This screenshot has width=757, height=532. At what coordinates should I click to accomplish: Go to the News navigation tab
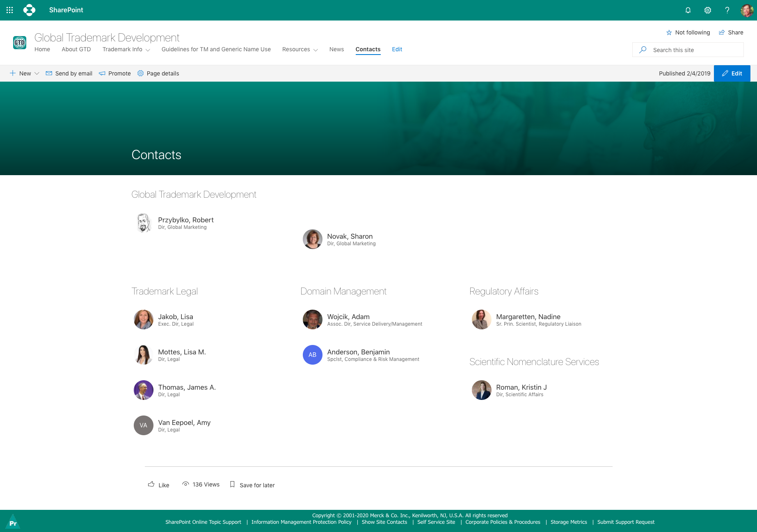pos(336,49)
